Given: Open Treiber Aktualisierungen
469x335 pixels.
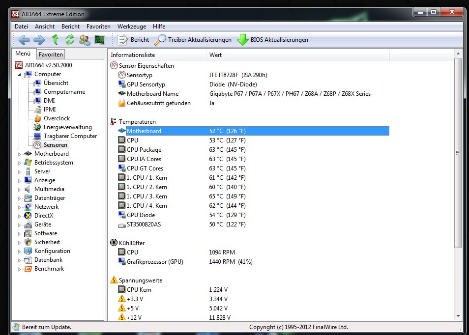Looking at the screenshot, I should pyautogui.click(x=193, y=40).
